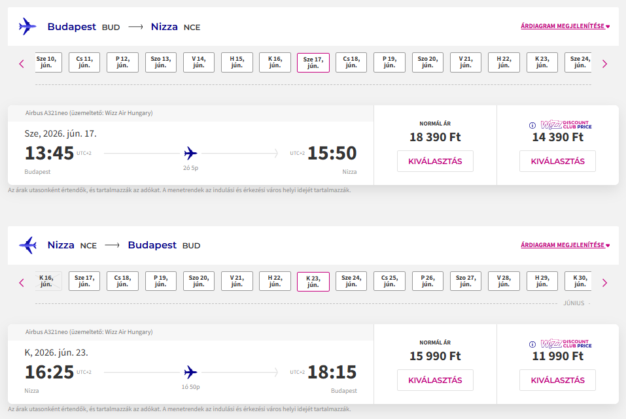Image resolution: width=626 pixels, height=419 pixels.
Task: Choose return normal price 15 990 Ft
Action: [435, 380]
